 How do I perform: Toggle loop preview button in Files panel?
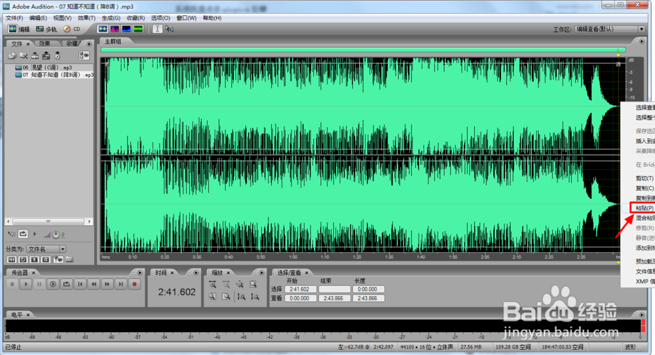(x=23, y=234)
